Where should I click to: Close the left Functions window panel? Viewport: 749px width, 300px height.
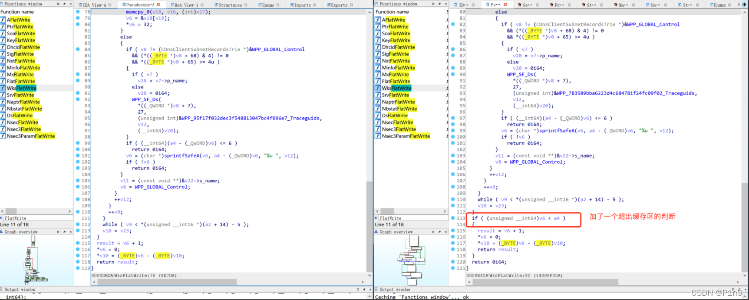coord(70,3)
